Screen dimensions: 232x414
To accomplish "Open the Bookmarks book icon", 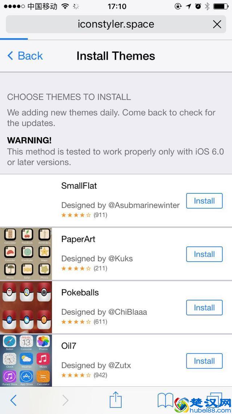I will 165,400.
